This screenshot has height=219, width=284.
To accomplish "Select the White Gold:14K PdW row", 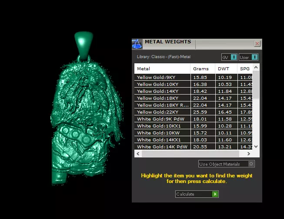I will click(193, 147).
